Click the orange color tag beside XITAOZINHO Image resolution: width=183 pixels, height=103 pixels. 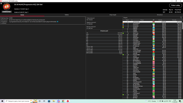coord(123,23)
